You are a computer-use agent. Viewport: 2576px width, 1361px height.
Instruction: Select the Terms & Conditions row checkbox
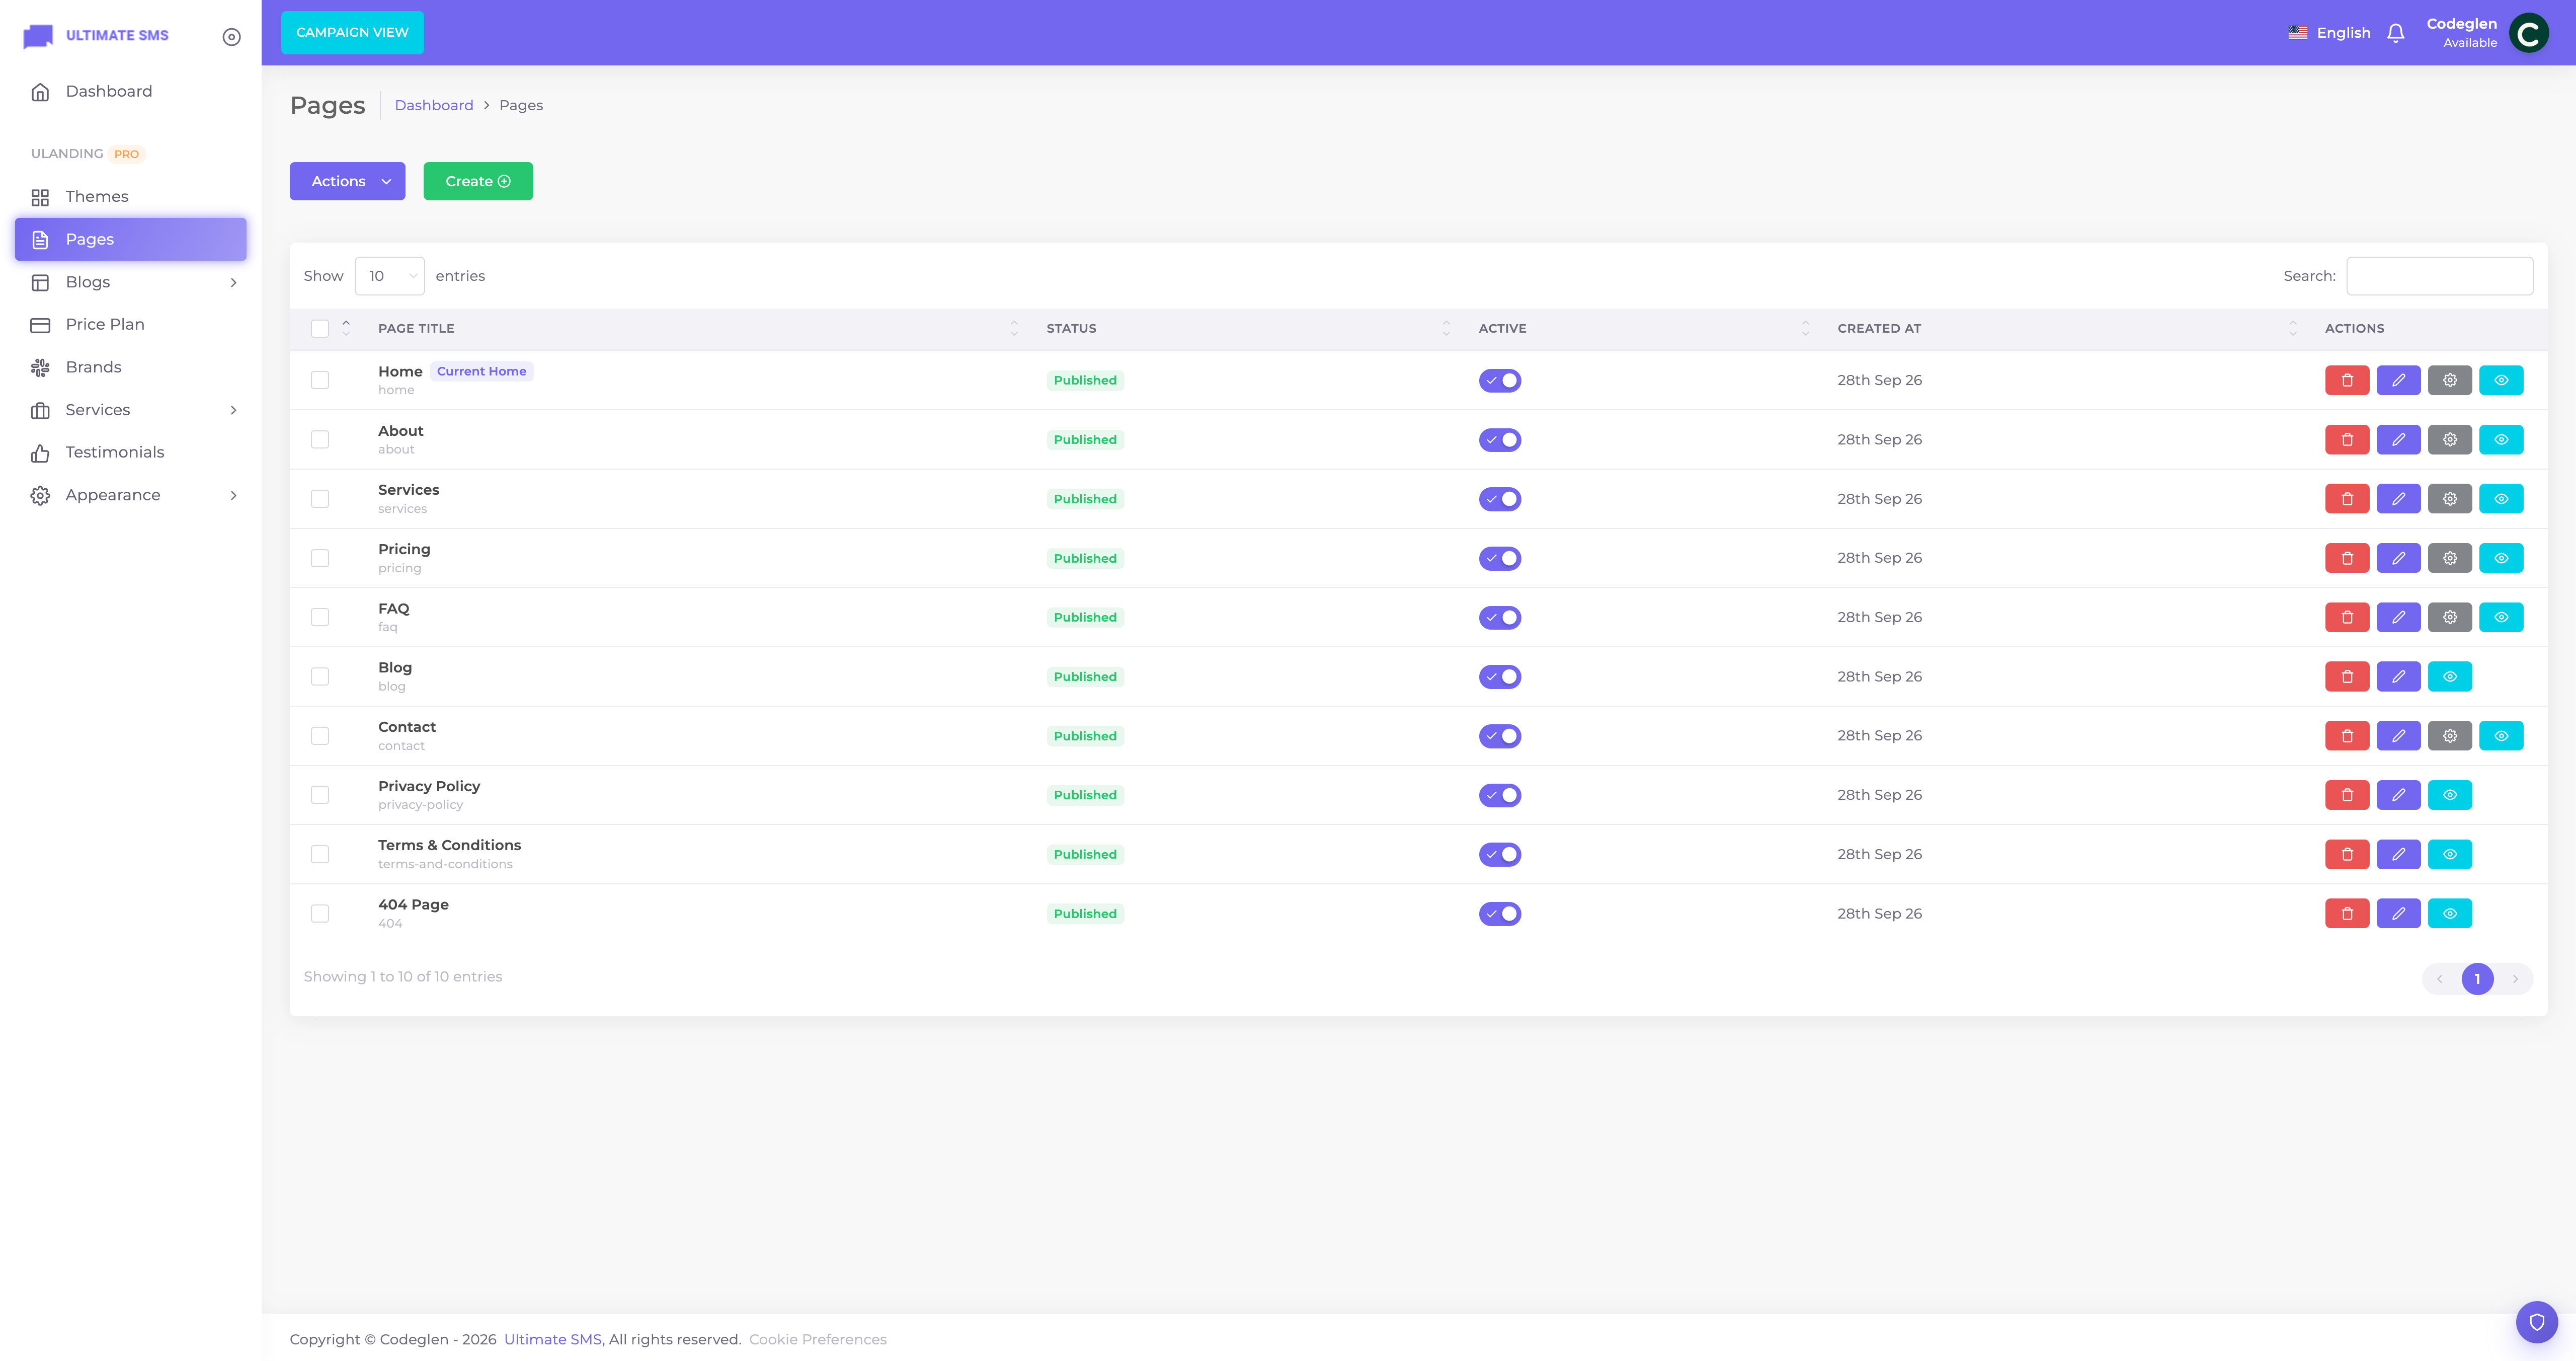tap(320, 854)
